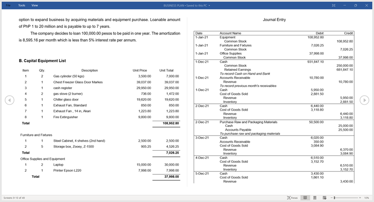Viewport: 374px width, 202px height.
Task: Click the 'Accounts Payable' journal entry
Action: pyautogui.click(x=238, y=130)
